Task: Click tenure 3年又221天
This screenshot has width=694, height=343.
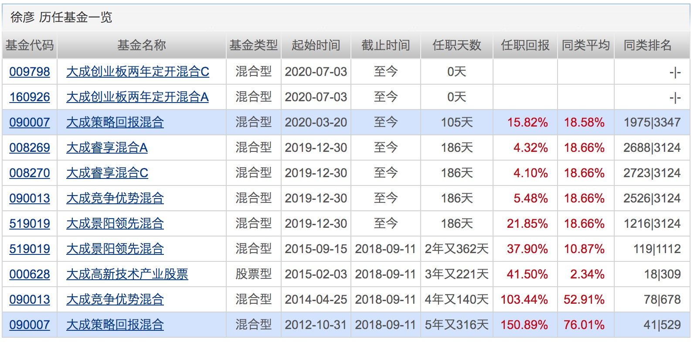Action: pyautogui.click(x=457, y=274)
